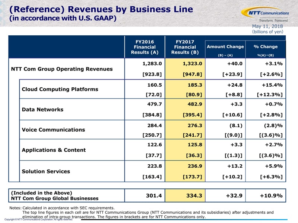The width and height of the screenshot is (298, 223).
Task: Click the FY2016 Financial Results column header
Action: pos(145,47)
